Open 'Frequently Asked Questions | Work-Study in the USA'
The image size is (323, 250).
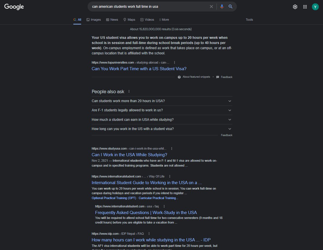[x=146, y=213]
